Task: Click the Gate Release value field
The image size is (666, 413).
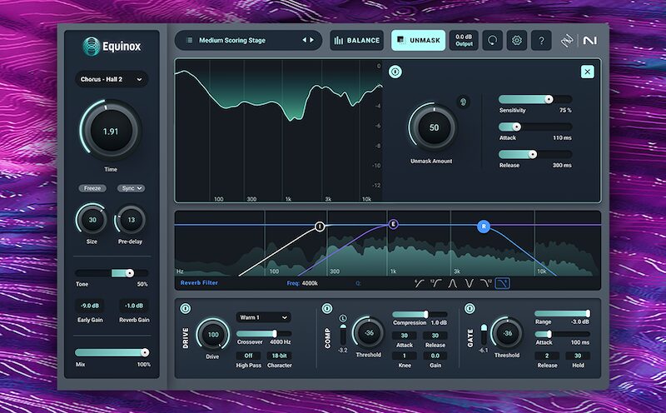Action: click(547, 356)
